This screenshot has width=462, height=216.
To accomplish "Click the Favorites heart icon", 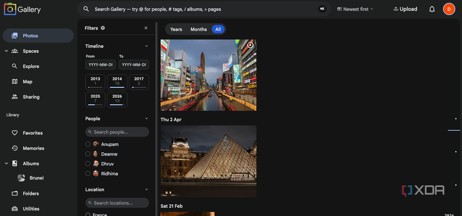I will (x=15, y=133).
